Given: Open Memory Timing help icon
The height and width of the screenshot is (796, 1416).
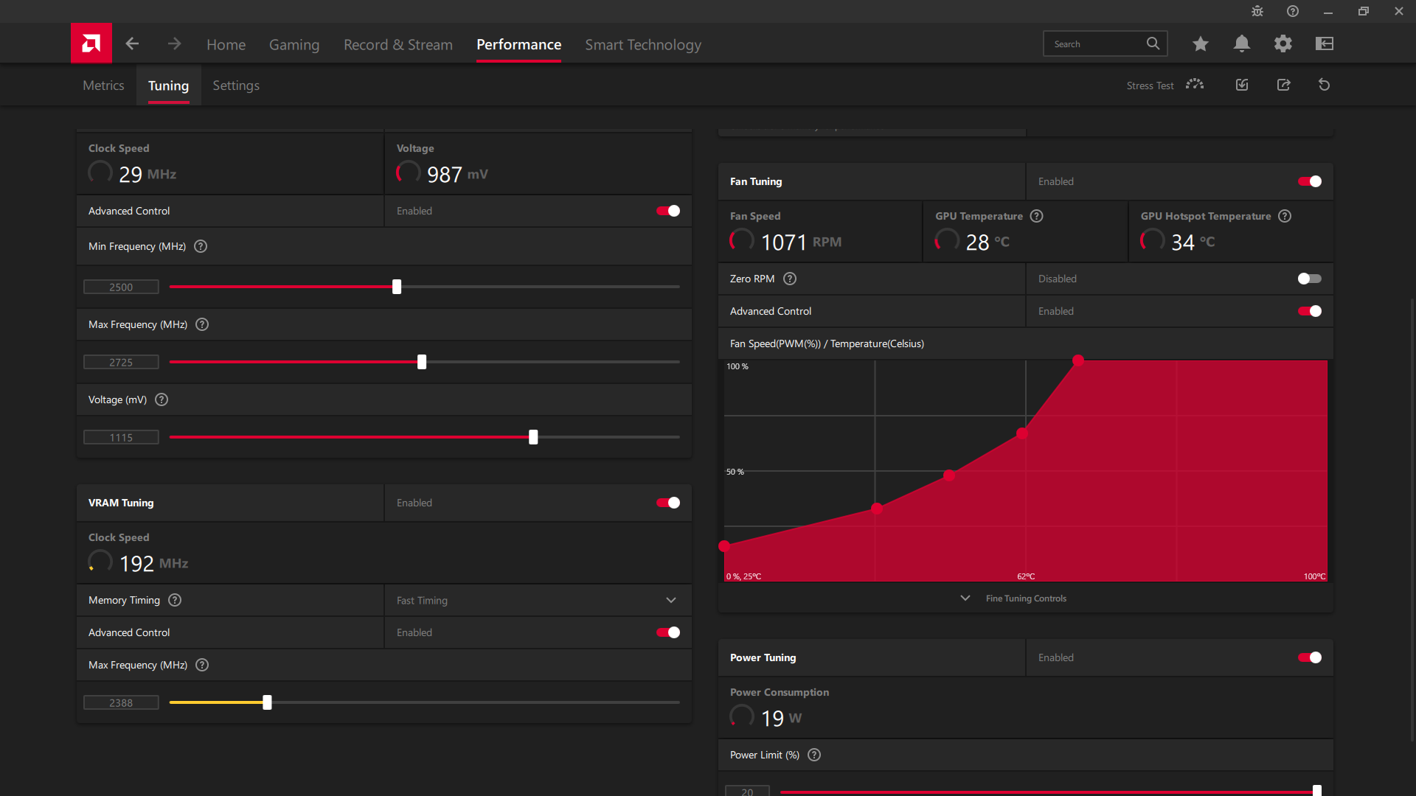Looking at the screenshot, I should coord(175,600).
